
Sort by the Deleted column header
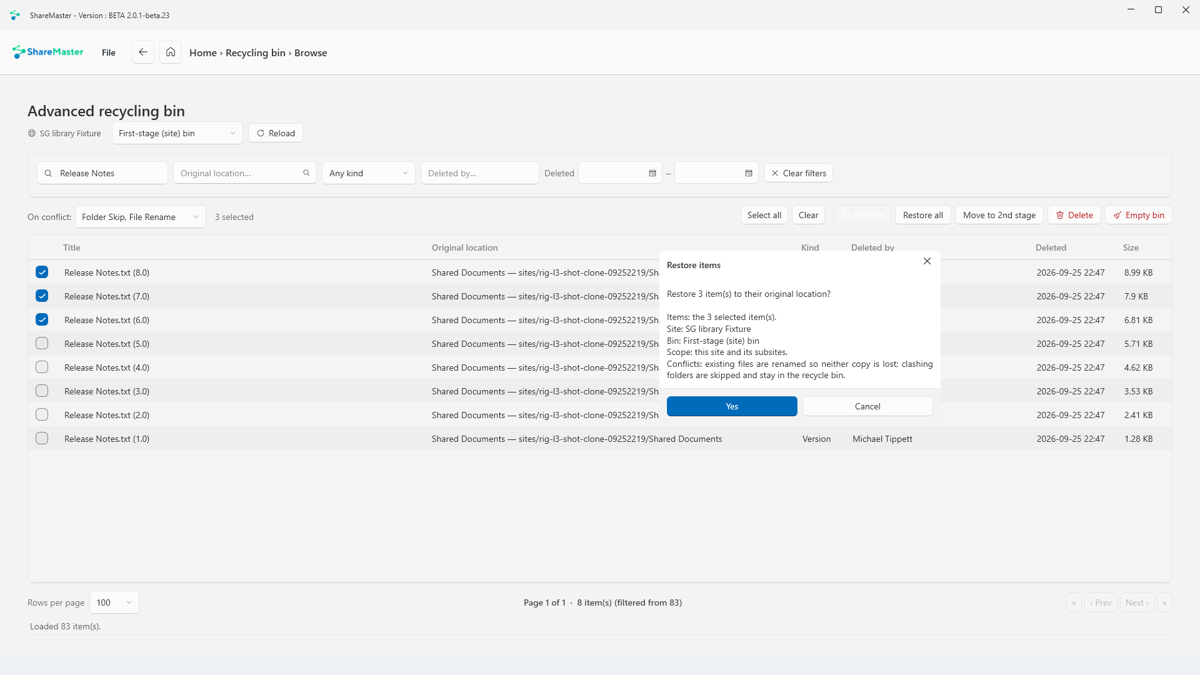click(x=1051, y=247)
